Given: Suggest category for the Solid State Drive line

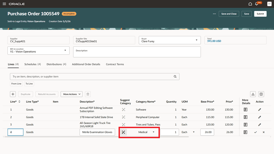Looking at the screenshot, I should click(123, 117).
